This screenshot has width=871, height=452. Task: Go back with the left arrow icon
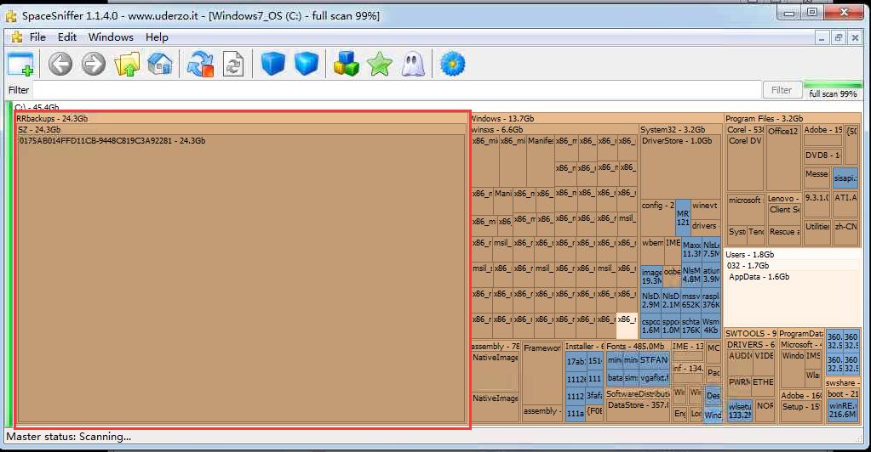click(x=60, y=65)
